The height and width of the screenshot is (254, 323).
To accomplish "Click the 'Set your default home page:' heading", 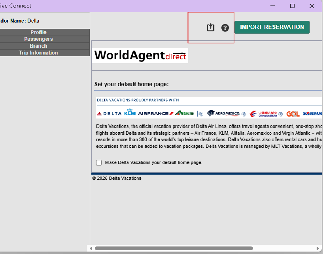I will pos(131,84).
